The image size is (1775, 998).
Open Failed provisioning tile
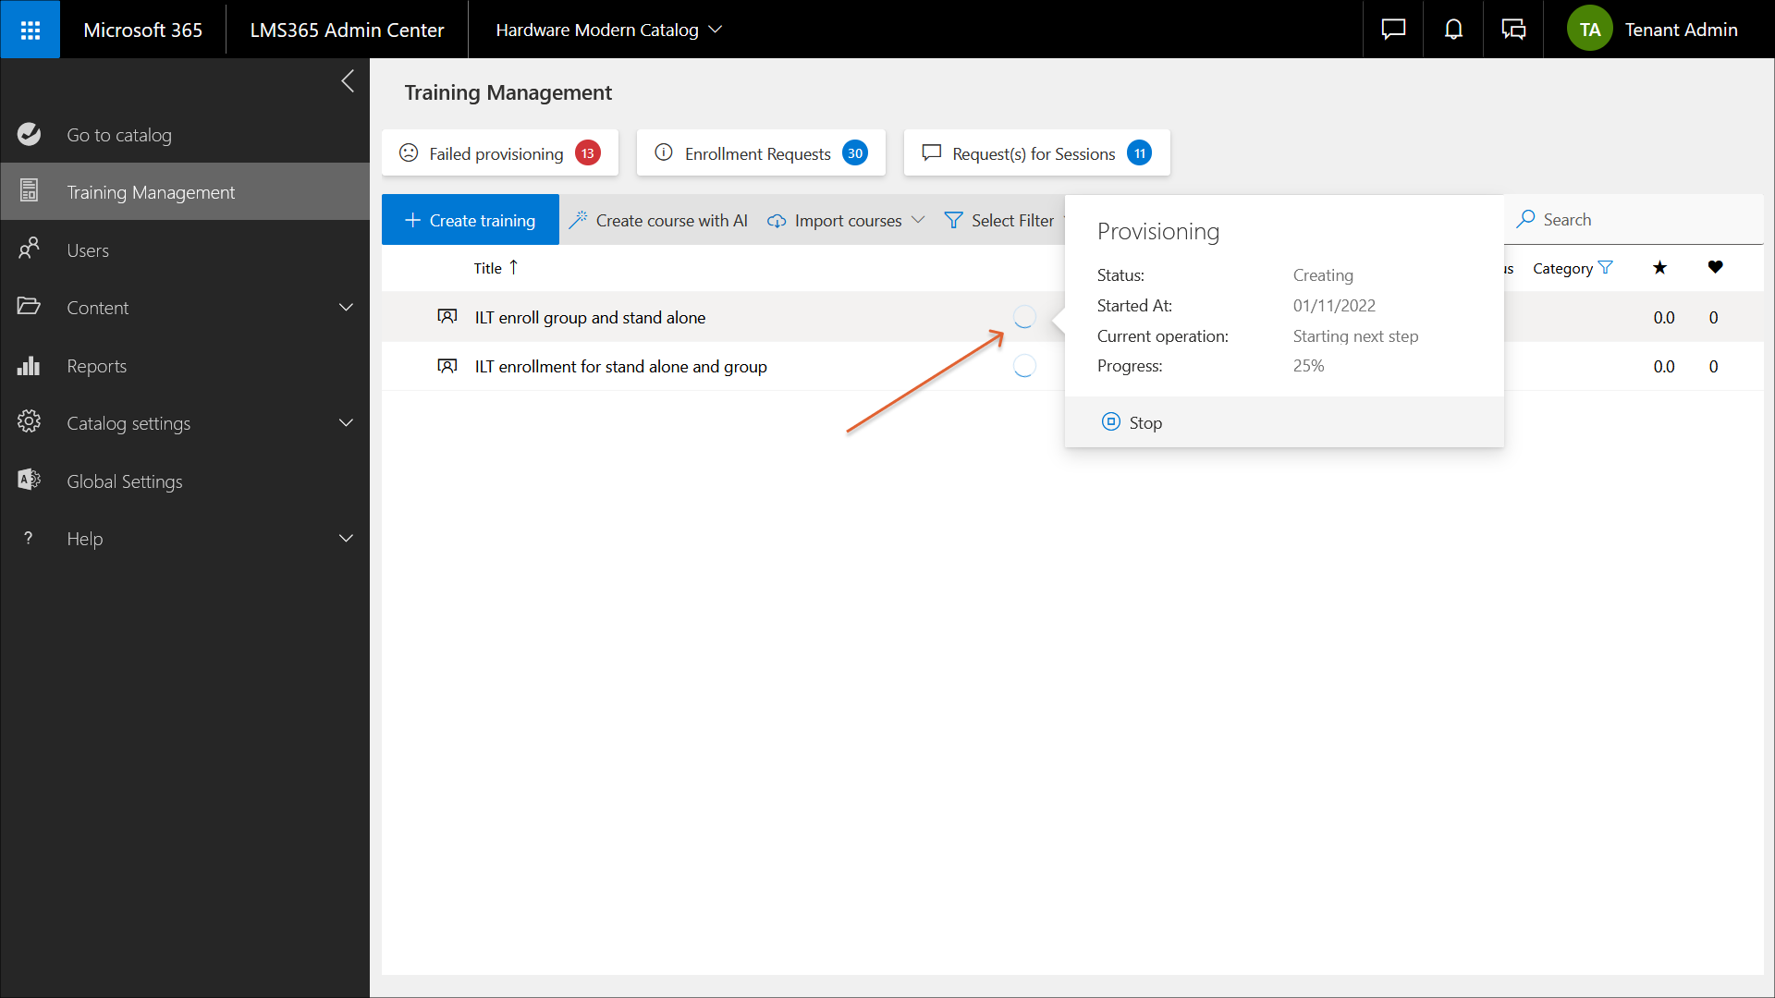pyautogui.click(x=499, y=153)
